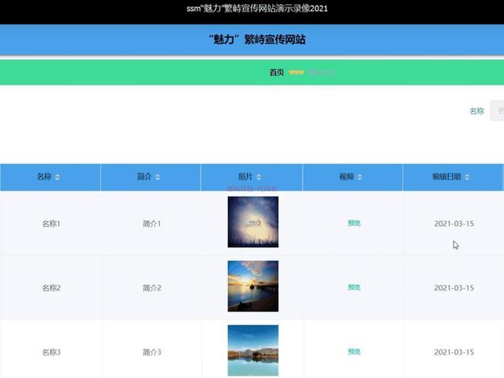This screenshot has height=378, width=504.
Task: Select the 名称 search label
Action: click(x=477, y=111)
